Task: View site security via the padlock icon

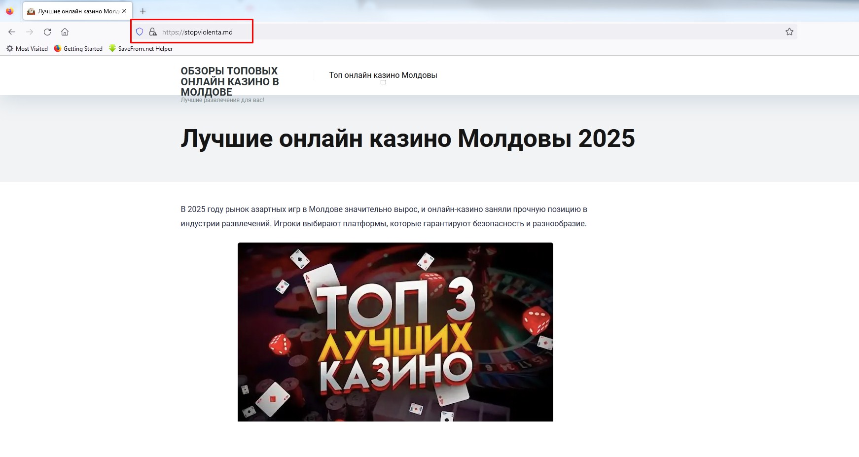Action: 153,32
